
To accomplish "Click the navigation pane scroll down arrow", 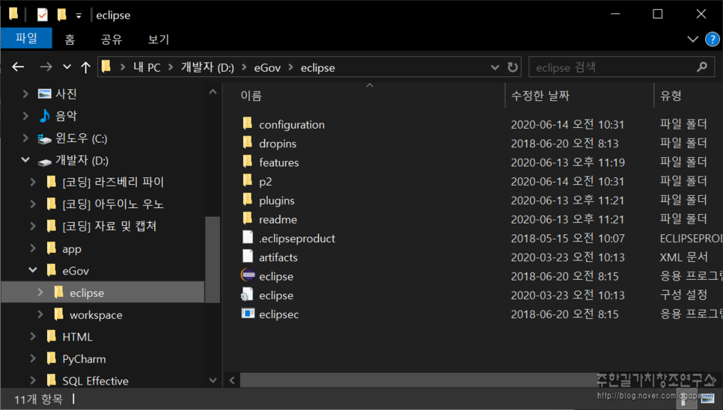I will coord(213,381).
